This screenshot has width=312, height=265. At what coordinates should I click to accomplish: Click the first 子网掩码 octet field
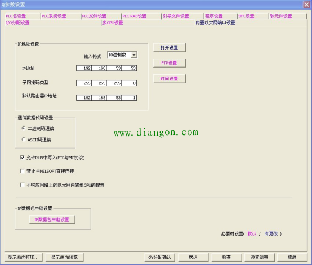84,83
